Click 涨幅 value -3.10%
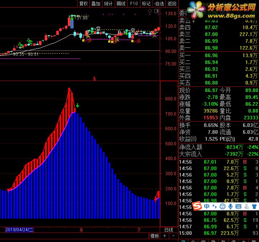 click(210, 104)
